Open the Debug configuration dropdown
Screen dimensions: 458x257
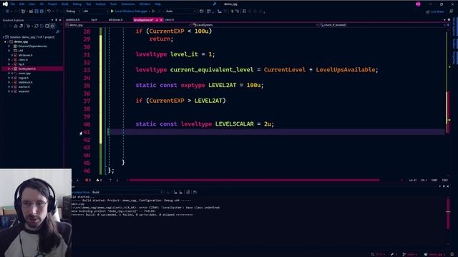pos(73,11)
